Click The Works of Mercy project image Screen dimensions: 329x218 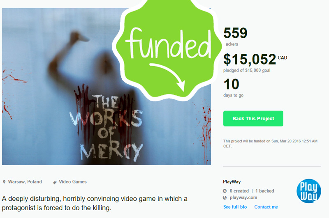(107, 87)
